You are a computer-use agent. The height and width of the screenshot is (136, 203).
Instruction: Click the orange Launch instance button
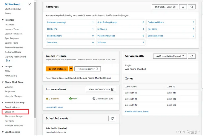[x=57, y=69]
